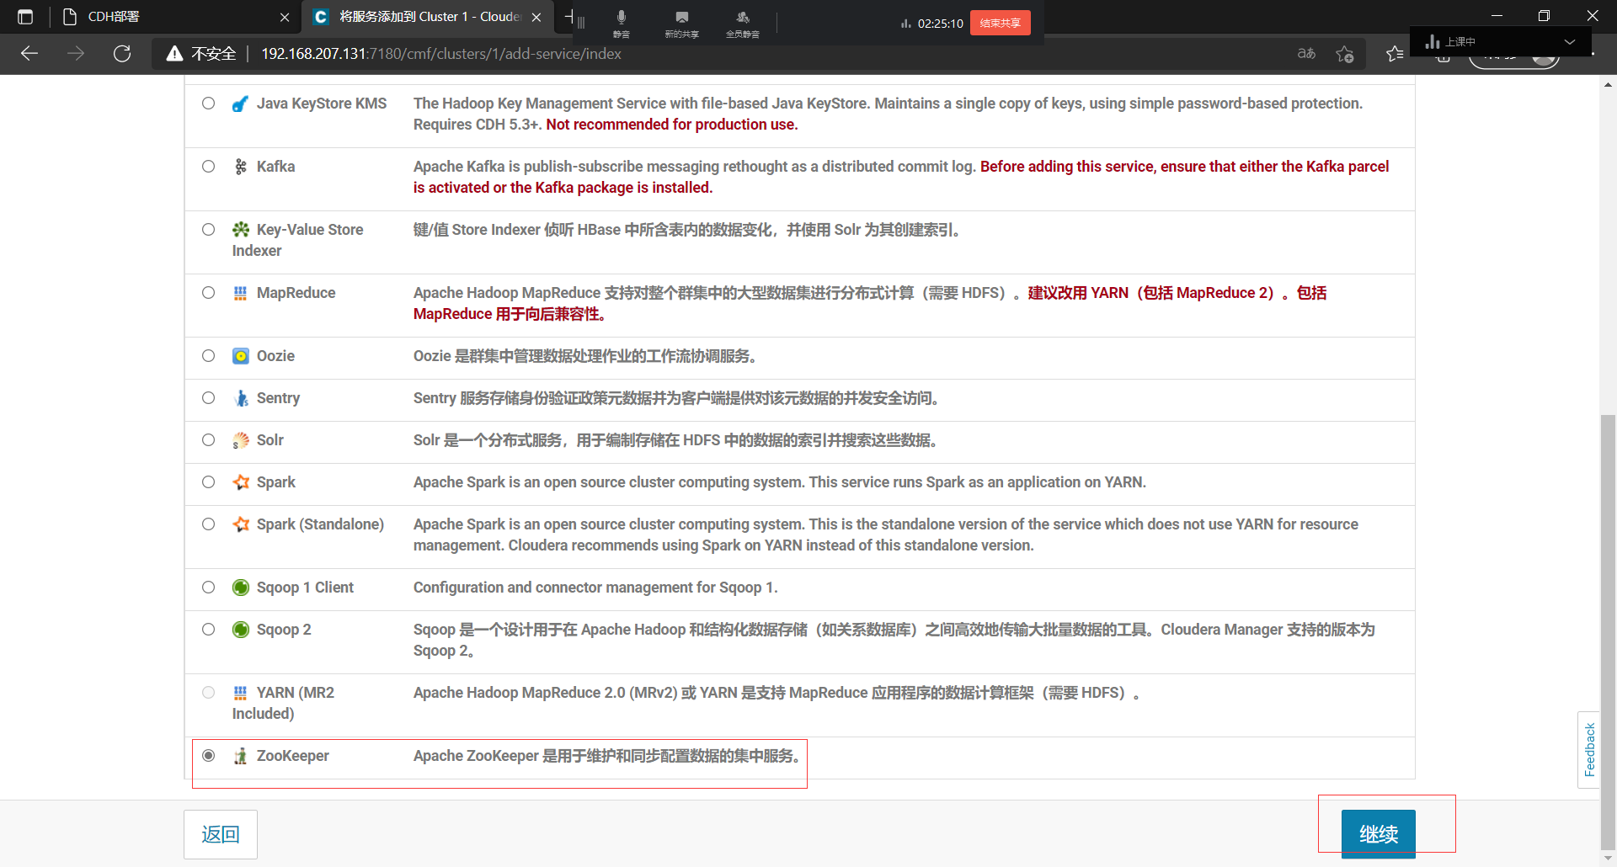Click the MapReduce grid icon
1617x867 pixels.
241,293
